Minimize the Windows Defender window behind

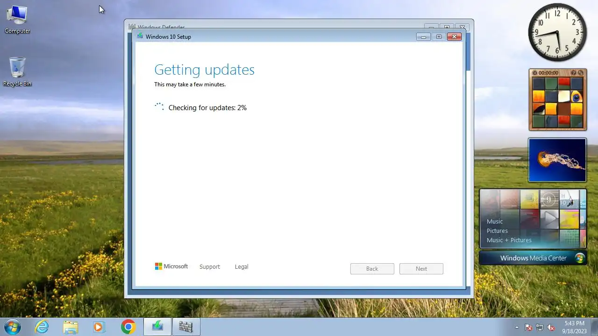pyautogui.click(x=431, y=27)
